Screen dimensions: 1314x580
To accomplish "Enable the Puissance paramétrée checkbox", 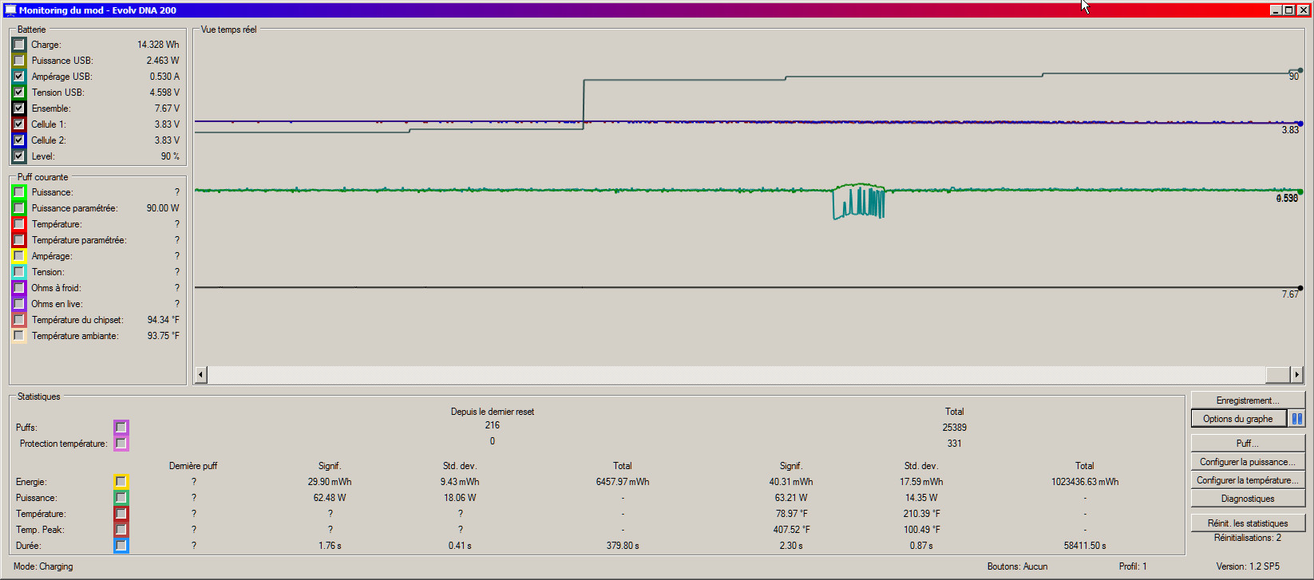I will [19, 208].
